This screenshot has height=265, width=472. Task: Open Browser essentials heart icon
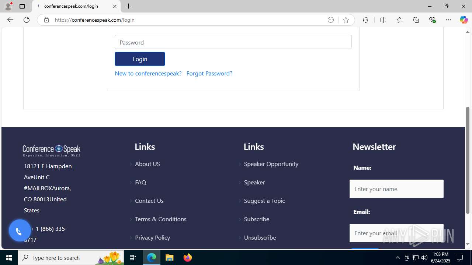point(432,20)
